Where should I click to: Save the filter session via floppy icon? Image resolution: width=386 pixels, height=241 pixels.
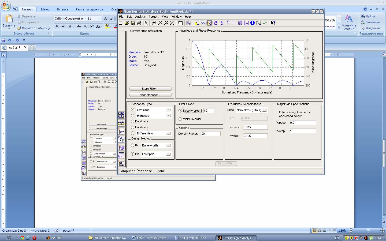click(x=133, y=23)
